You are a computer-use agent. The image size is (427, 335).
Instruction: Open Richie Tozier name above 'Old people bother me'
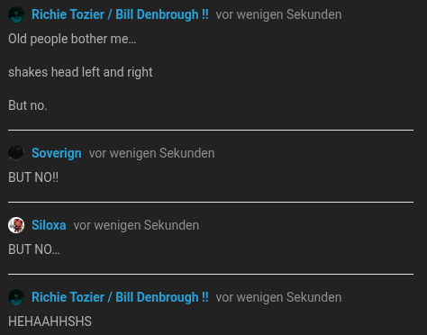pyautogui.click(x=120, y=14)
